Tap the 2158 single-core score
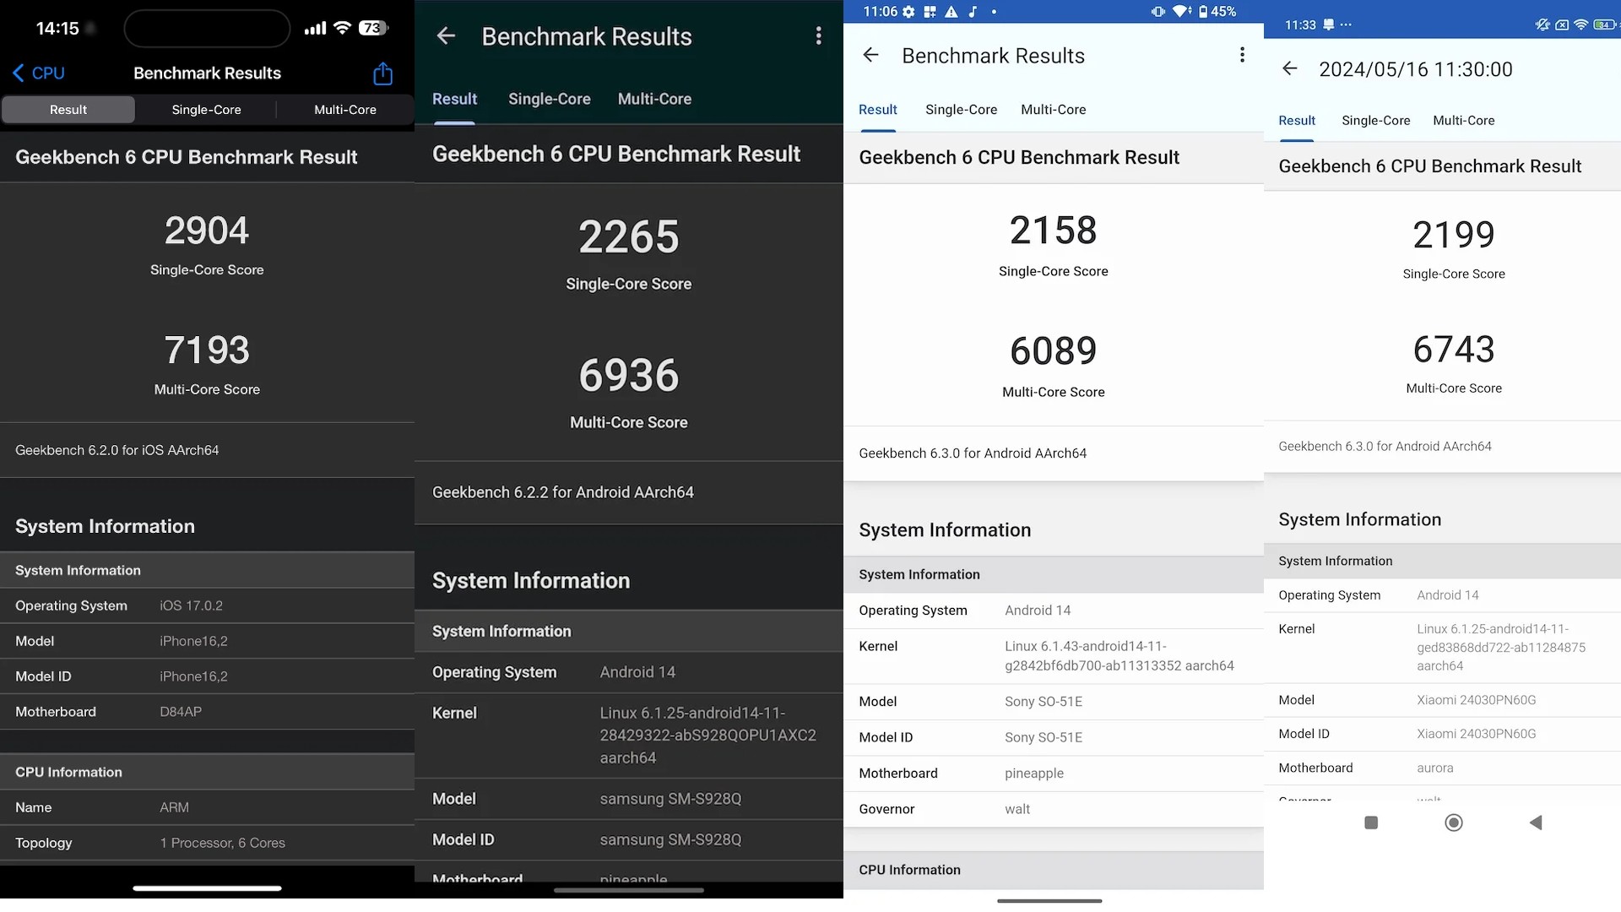This screenshot has width=1621, height=912. coord(1054,231)
